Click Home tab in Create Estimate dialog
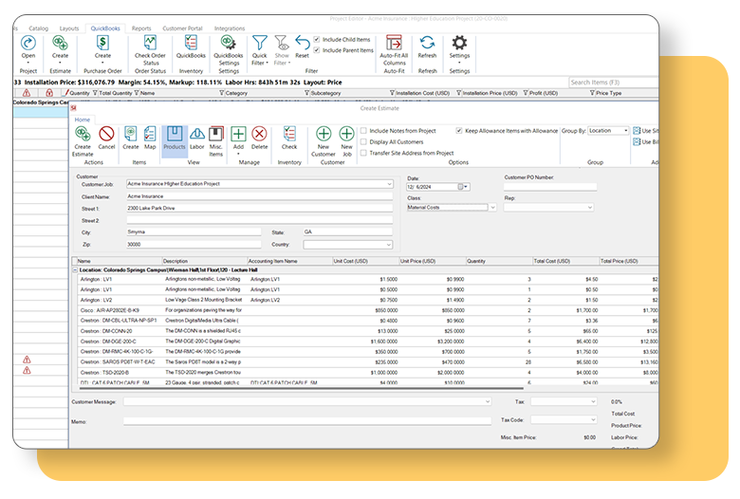 tap(83, 120)
